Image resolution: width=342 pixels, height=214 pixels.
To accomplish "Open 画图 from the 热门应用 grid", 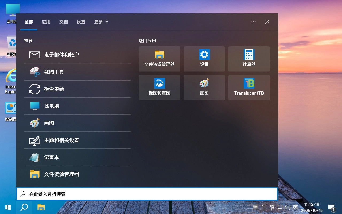I will point(204,87).
